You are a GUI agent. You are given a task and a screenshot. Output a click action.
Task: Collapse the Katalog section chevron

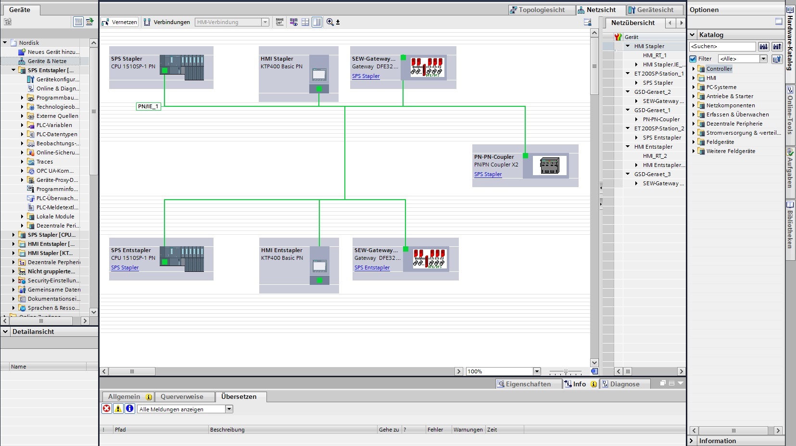[693, 35]
